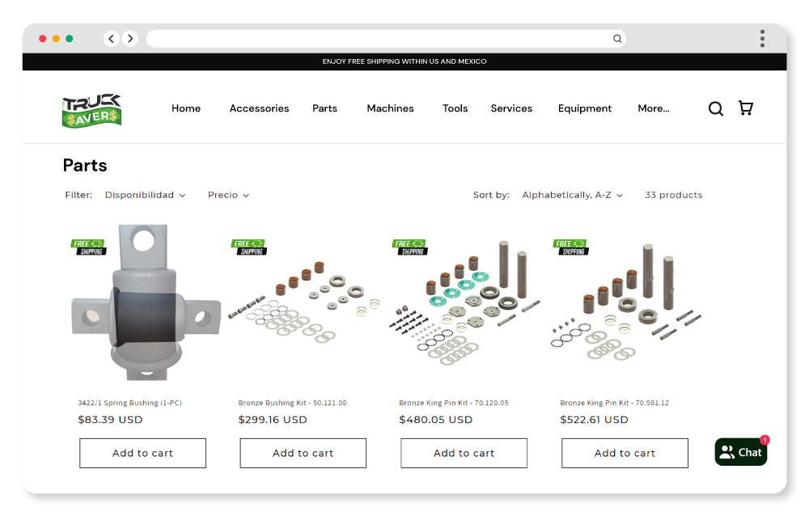Click the browser forward arrow
Viewport: 809px width, 528px height.
130,39
